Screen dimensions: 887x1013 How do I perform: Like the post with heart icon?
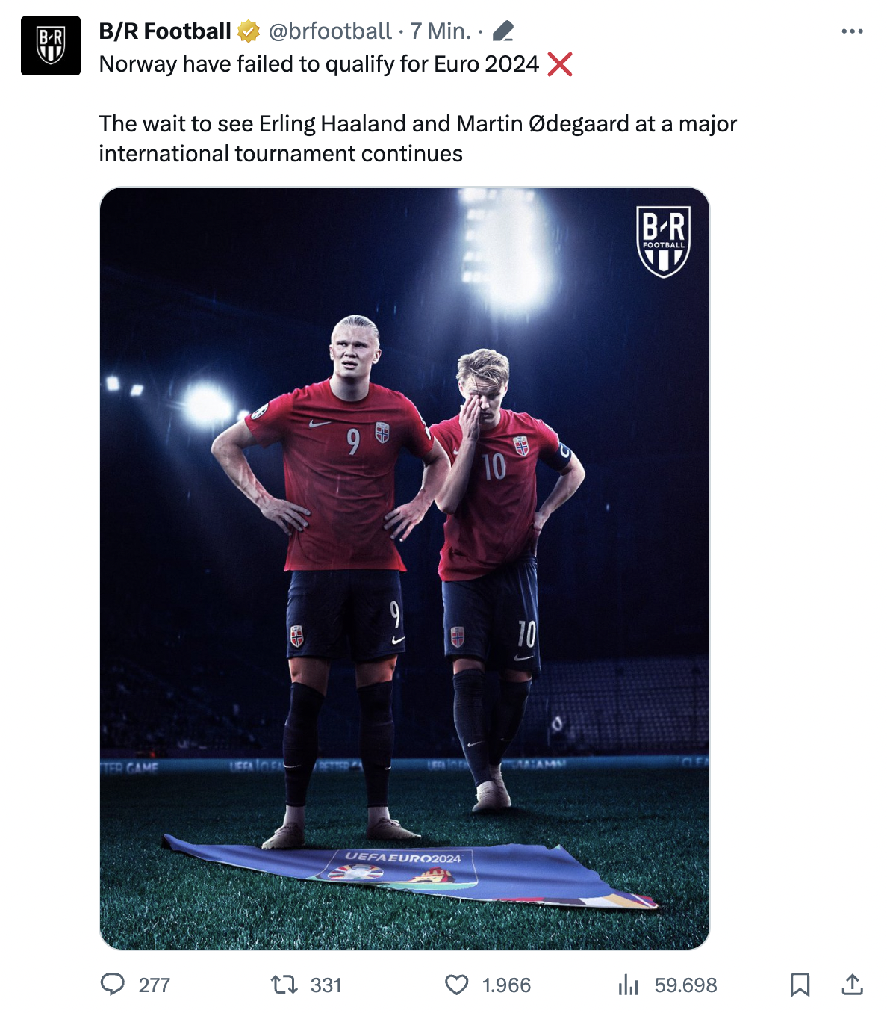point(457,985)
